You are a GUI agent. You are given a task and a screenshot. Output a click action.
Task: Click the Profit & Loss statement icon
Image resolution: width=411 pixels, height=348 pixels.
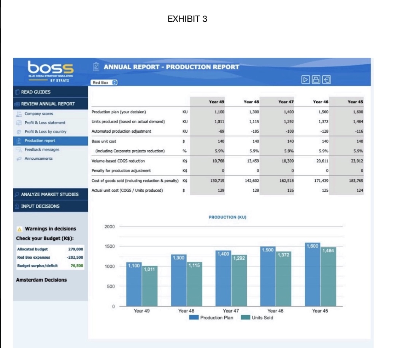coord(19,123)
